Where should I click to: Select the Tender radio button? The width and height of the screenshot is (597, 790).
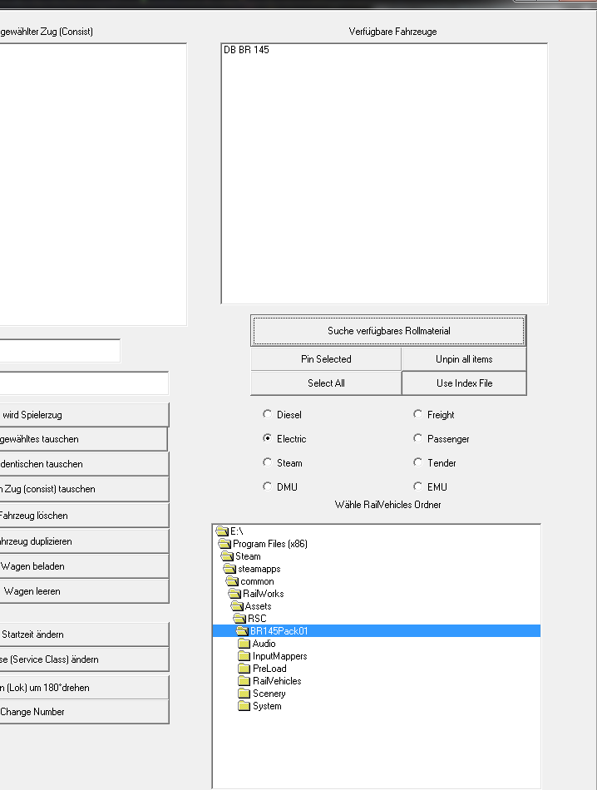coord(417,462)
